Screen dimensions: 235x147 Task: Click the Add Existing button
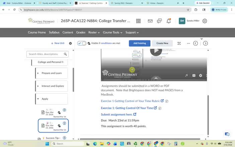(140, 43)
